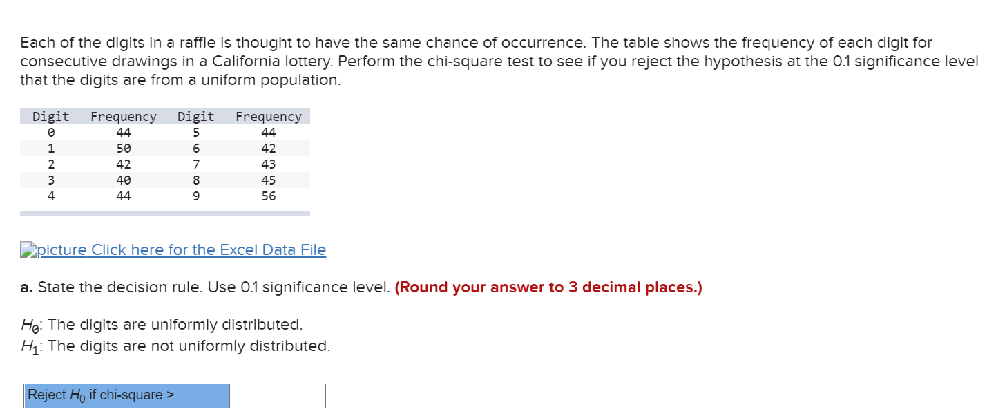The height and width of the screenshot is (416, 987).
Task: Select digit 5 in the second Digit column
Action: [x=195, y=132]
